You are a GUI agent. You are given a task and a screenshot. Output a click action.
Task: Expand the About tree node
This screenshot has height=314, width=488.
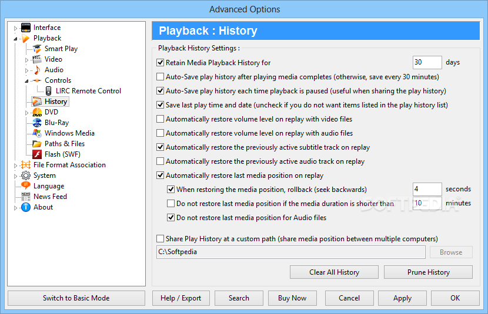pos(15,208)
